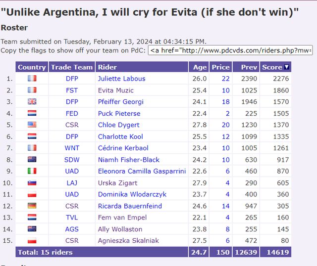The width and height of the screenshot is (317, 266).
Task: Open Cédrine Kerbaol rider link
Action: pos(123,148)
